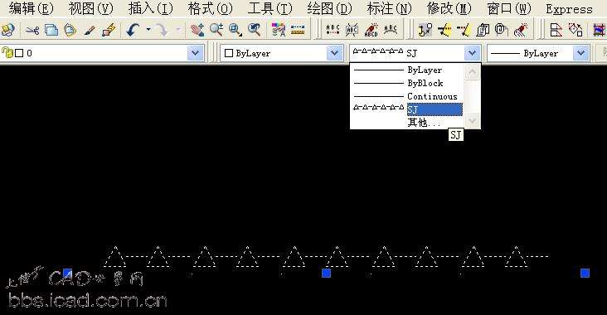Click the Cut scissors icon
The width and height of the screenshot is (607, 315).
[x=32, y=30]
